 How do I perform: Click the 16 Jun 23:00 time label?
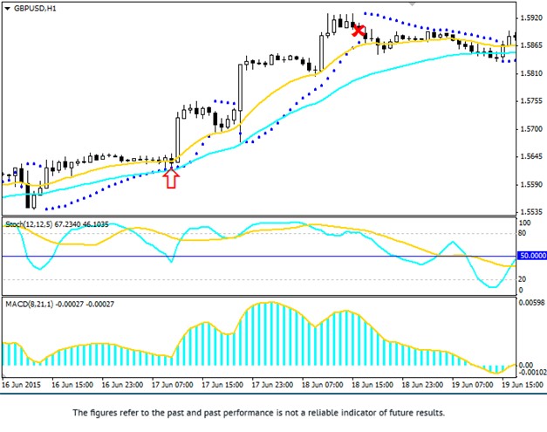point(122,385)
